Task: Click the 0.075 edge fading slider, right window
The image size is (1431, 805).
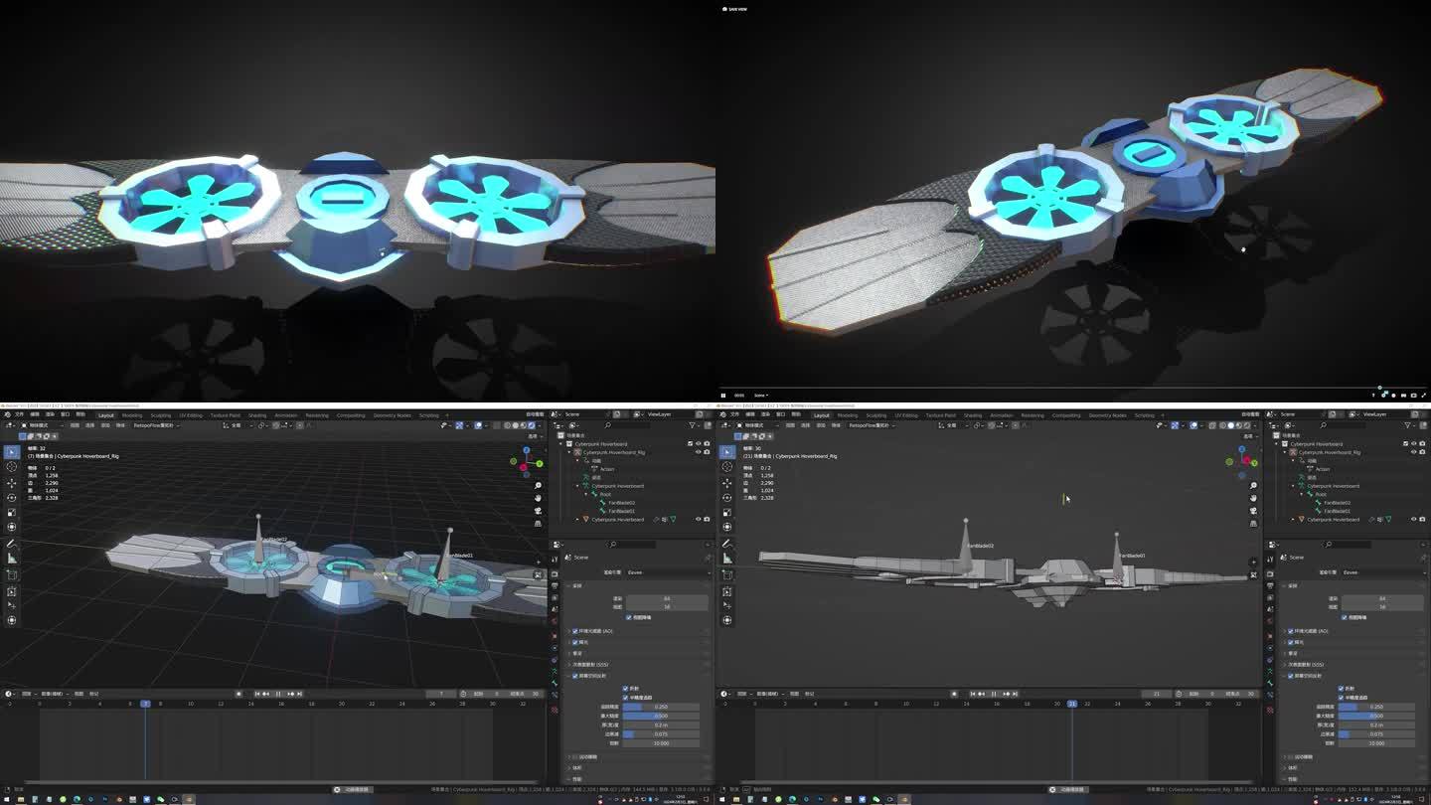Action: click(x=1376, y=734)
